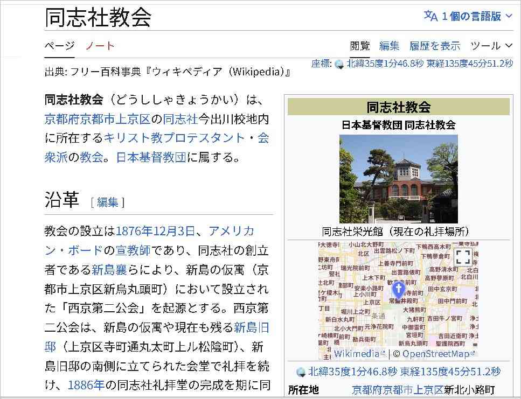The width and height of the screenshot is (521, 399).
Task: Click the caption 同志社栄光館（現在の礼拝場所）
Action: click(396, 232)
